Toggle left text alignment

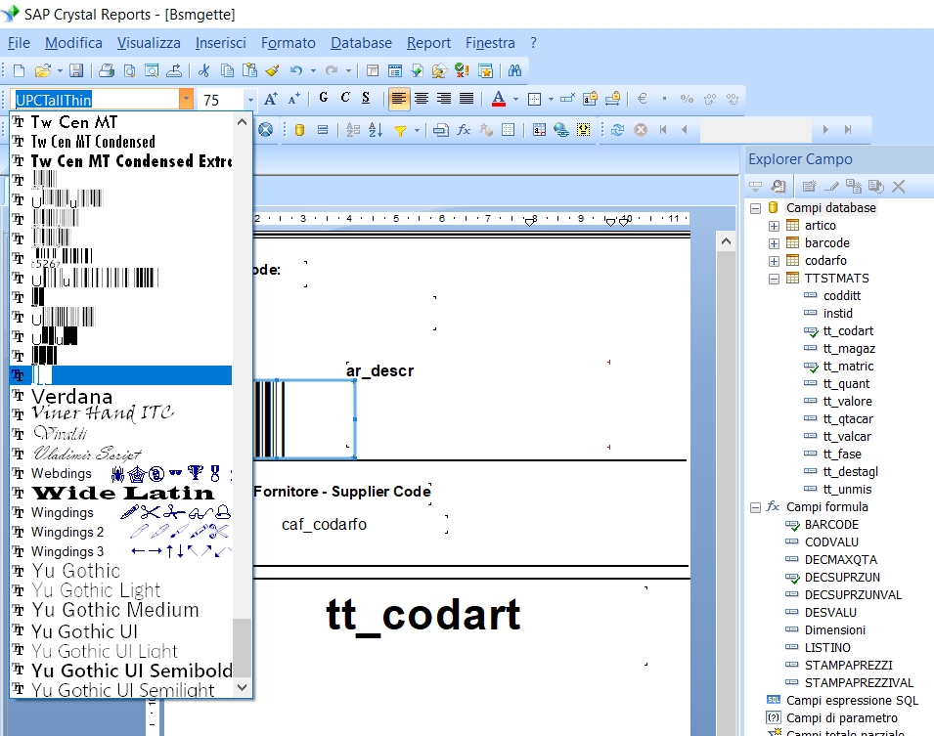(x=398, y=99)
